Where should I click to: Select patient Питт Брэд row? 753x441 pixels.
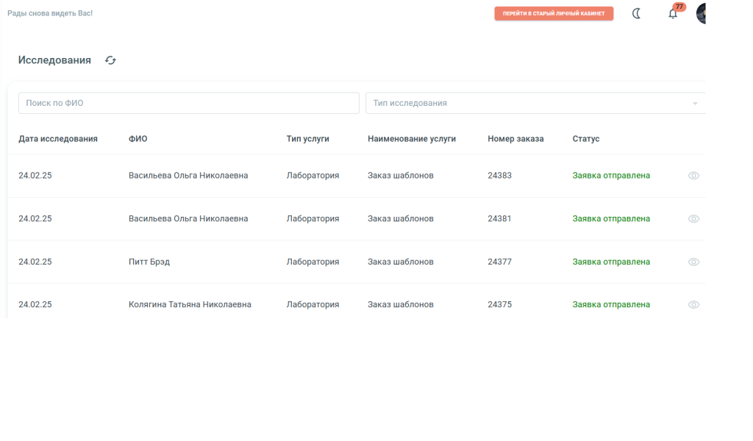point(149,262)
